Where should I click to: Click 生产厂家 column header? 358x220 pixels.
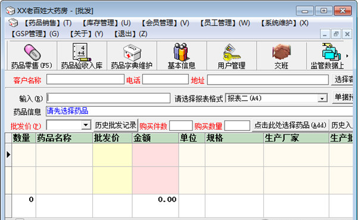coord(296,138)
